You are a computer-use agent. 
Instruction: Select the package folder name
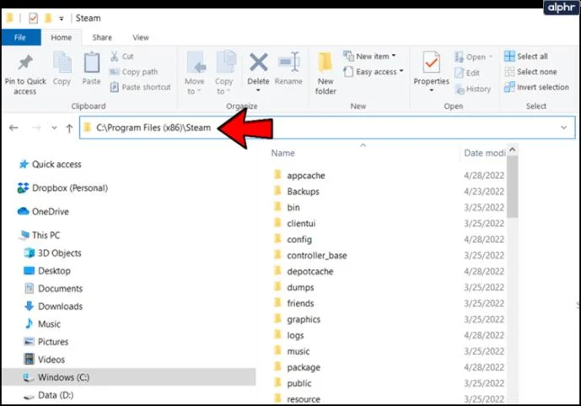click(x=304, y=367)
